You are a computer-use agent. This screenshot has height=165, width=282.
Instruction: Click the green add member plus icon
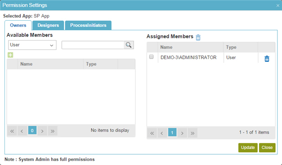(x=10, y=55)
